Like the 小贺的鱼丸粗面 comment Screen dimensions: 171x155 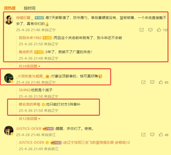point(161,82)
